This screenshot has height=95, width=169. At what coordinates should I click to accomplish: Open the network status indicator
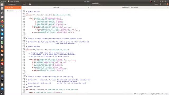pyautogui.click(x=160, y=1)
